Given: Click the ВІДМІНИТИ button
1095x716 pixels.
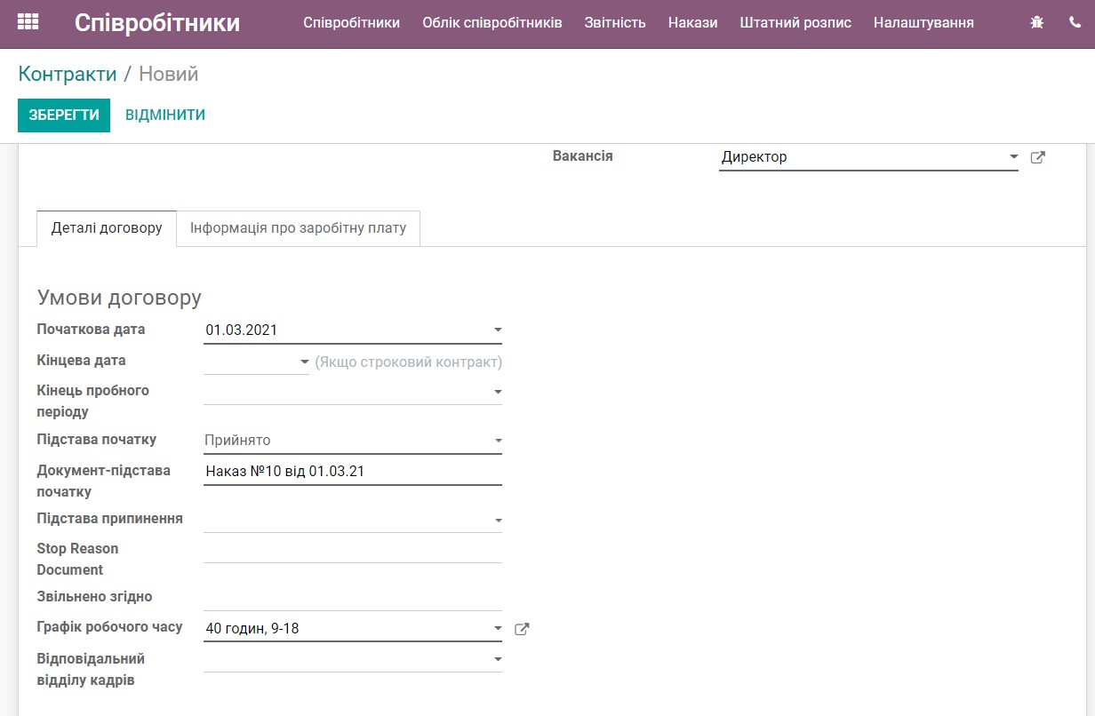Looking at the screenshot, I should click(165, 115).
